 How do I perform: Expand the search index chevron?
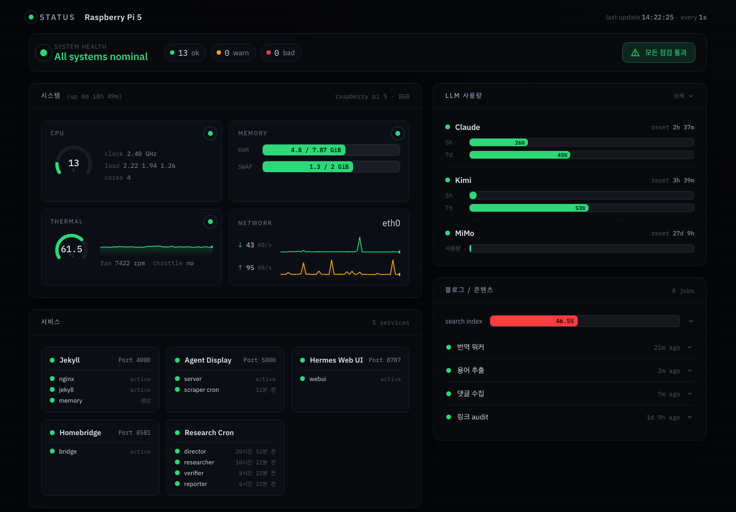(691, 321)
